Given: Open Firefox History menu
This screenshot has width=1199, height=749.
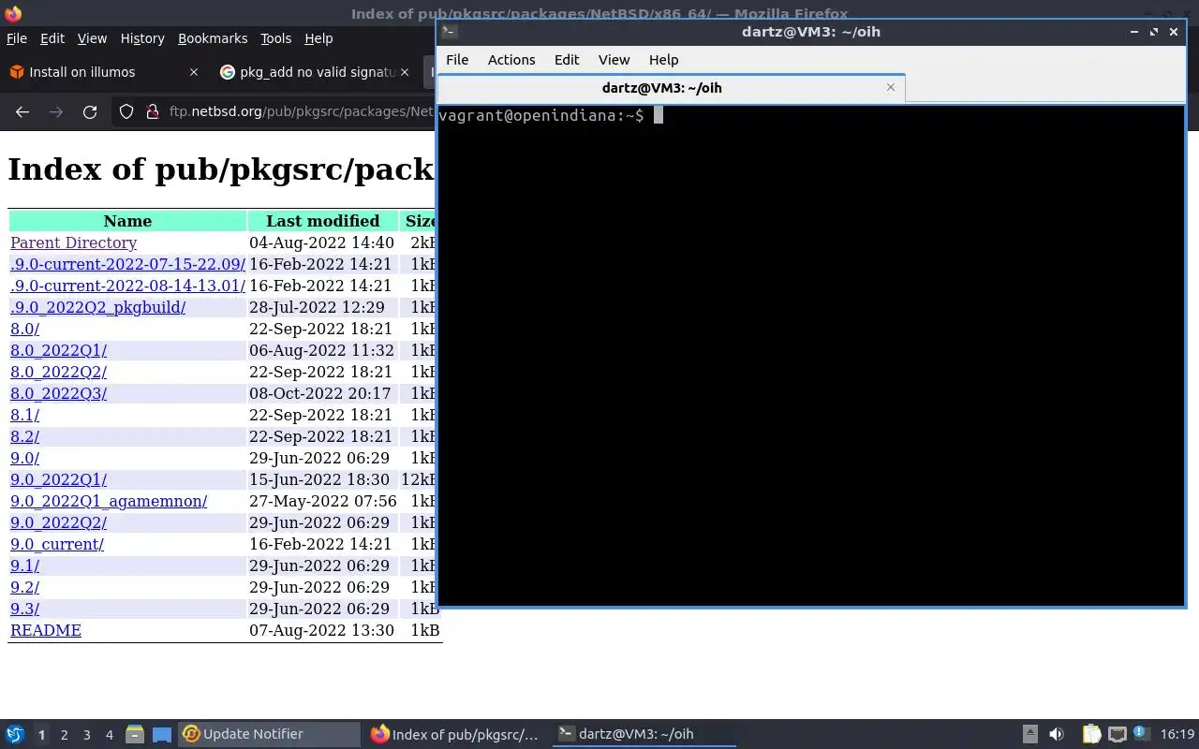Looking at the screenshot, I should tap(142, 38).
